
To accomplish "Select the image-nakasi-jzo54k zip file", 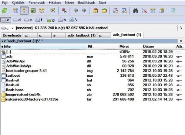I will [92, 94].
